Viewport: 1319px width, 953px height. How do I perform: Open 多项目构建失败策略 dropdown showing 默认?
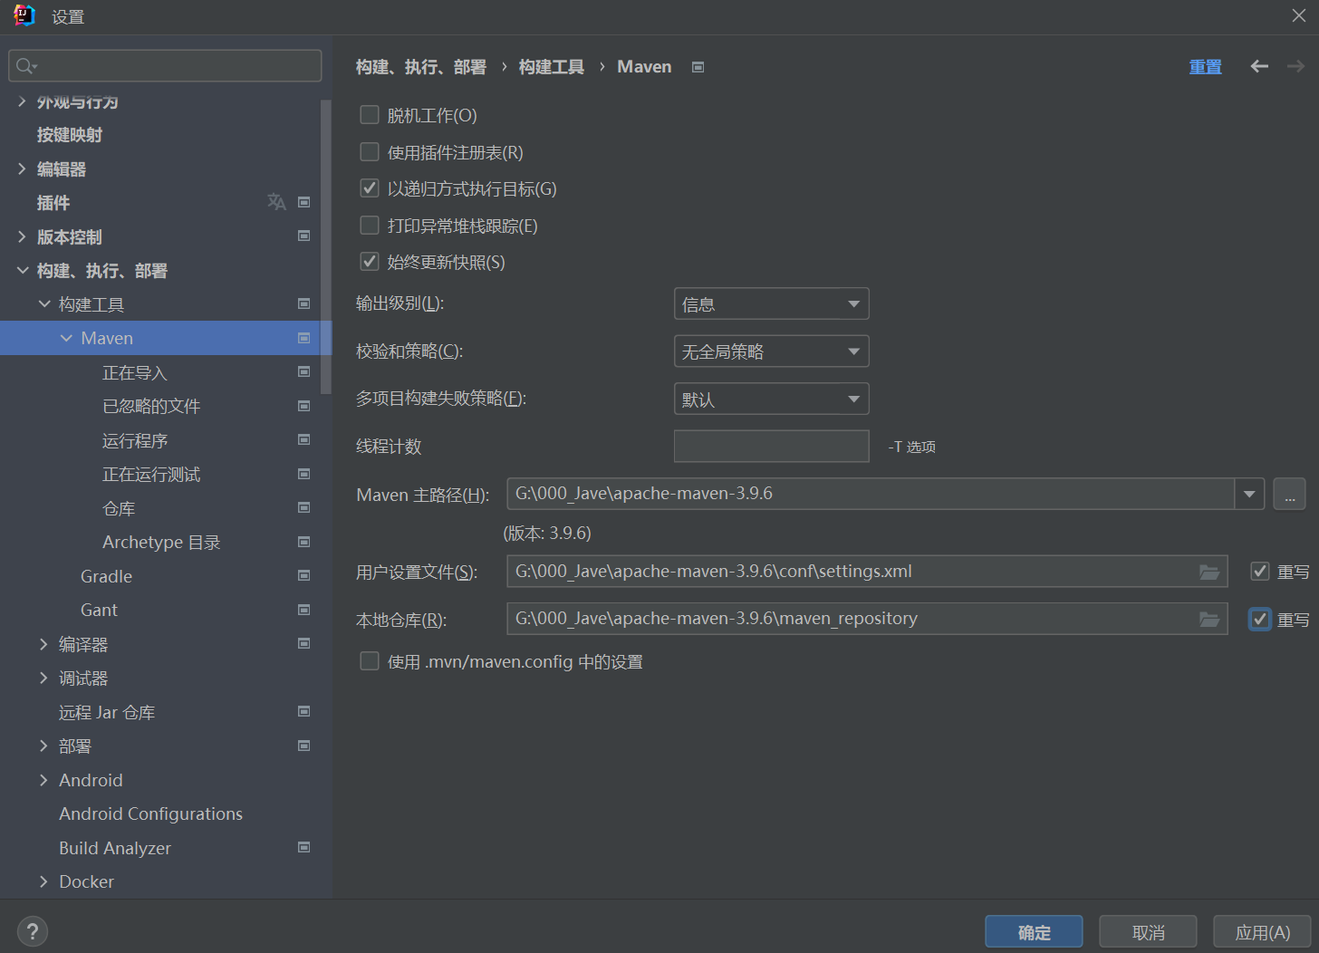tap(772, 399)
